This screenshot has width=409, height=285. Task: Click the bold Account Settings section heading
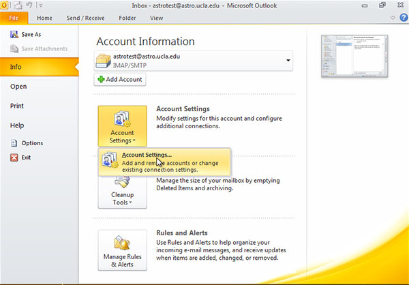point(183,109)
